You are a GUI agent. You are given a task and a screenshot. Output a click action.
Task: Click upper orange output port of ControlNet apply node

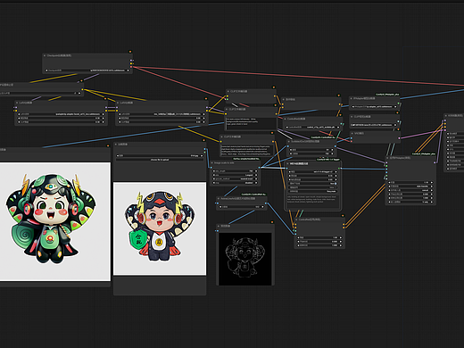click(344, 225)
